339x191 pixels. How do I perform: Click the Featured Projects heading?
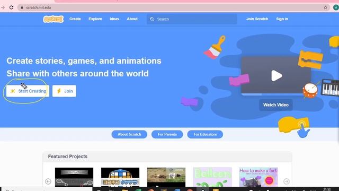68,157
